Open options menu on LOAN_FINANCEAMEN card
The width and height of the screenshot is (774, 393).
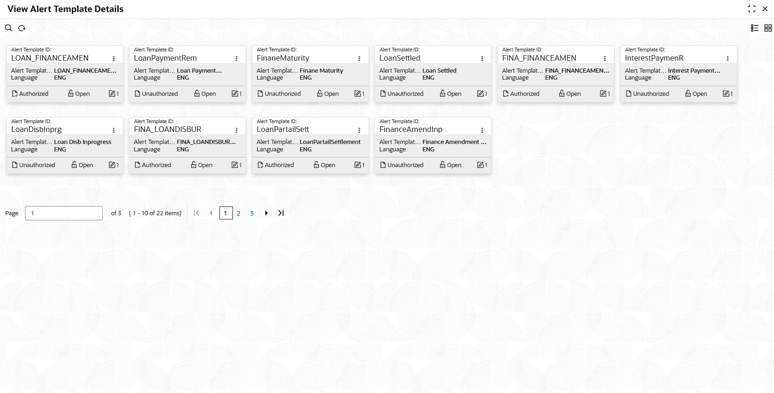[x=113, y=58]
